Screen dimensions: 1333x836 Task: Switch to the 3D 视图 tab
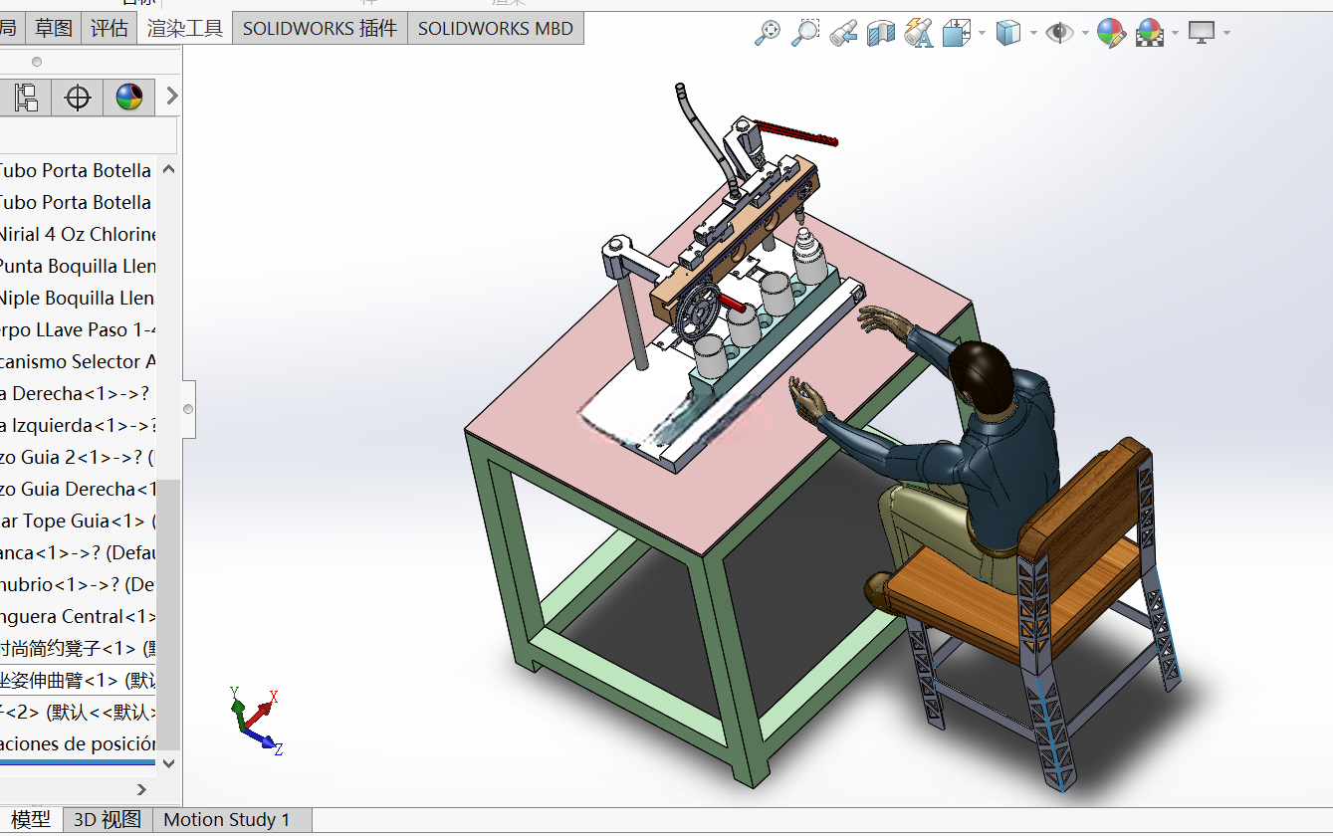108,820
